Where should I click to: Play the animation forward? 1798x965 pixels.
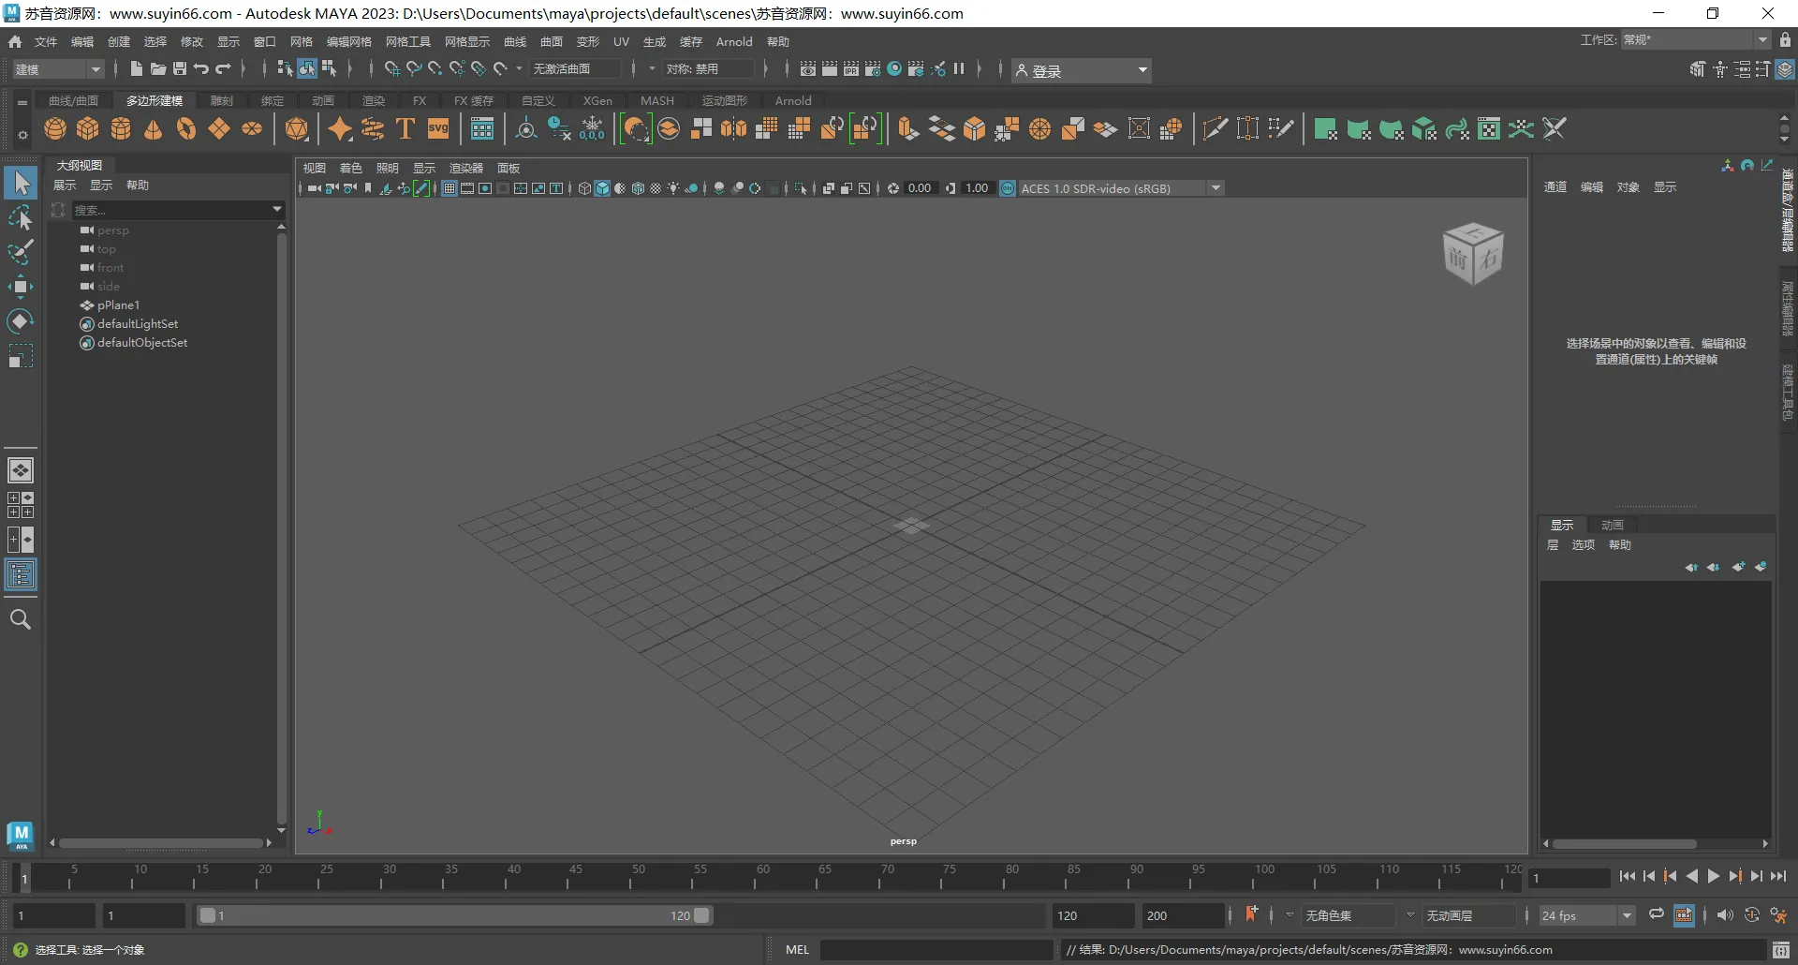coord(1713,876)
